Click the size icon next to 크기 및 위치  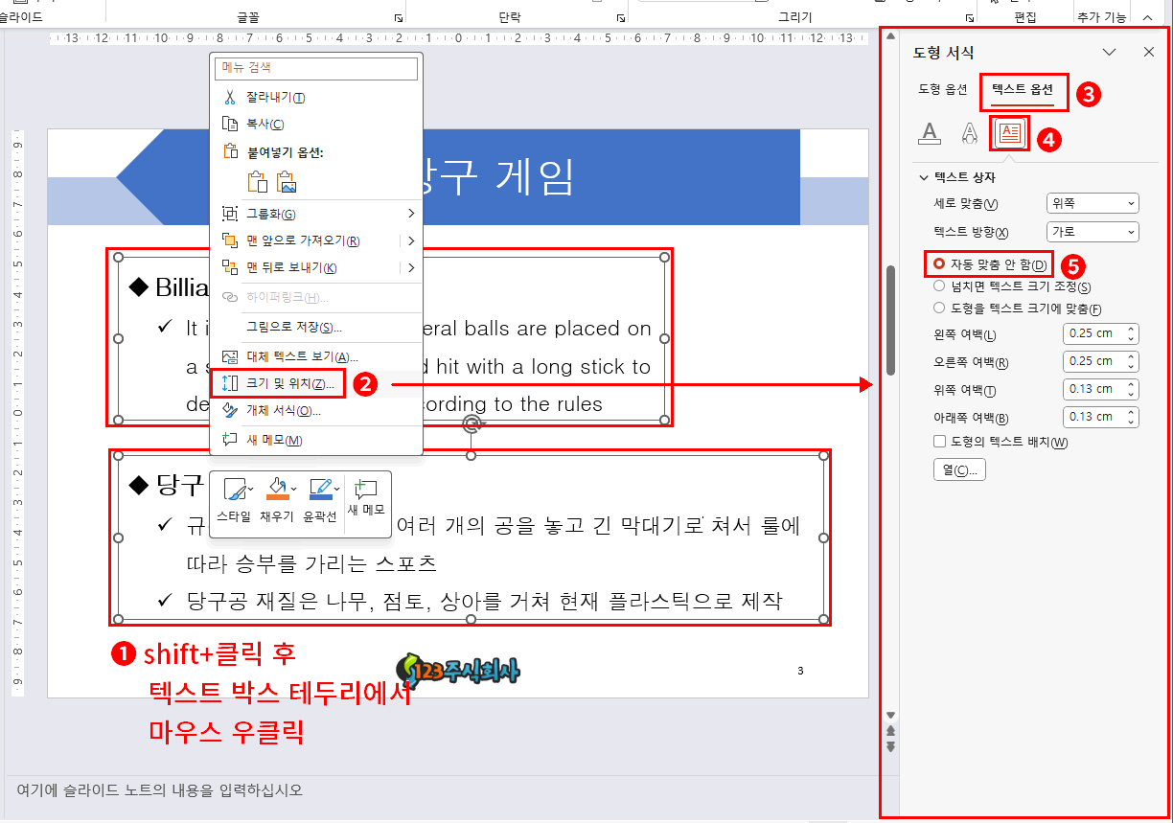(x=229, y=383)
